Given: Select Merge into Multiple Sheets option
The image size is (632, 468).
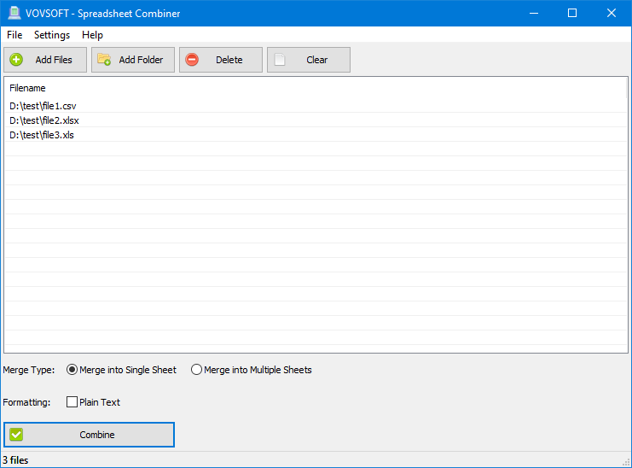Looking at the screenshot, I should pos(197,370).
